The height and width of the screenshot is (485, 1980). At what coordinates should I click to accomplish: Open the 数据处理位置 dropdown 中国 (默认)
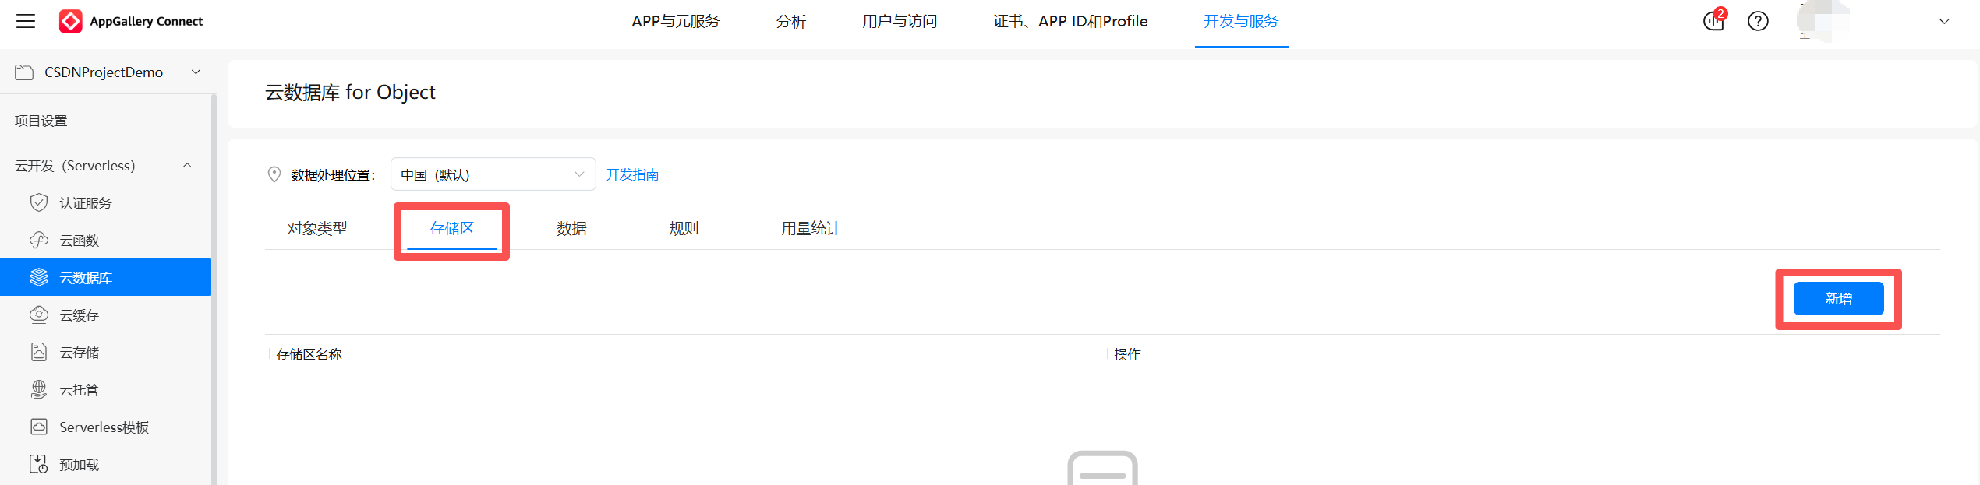493,174
